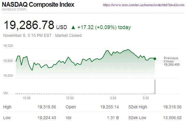The height and width of the screenshot is (122, 186).
Task: Click the Low value 19,224.43
Action: [x=46, y=117]
